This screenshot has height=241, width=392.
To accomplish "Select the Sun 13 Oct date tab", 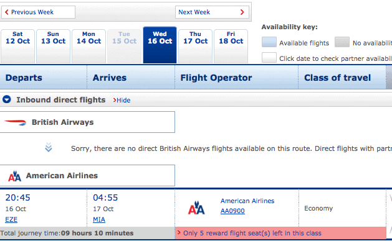I will point(53,46).
